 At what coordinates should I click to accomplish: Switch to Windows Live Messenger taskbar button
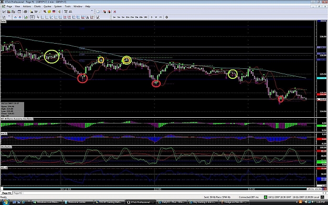click(x=46, y=202)
